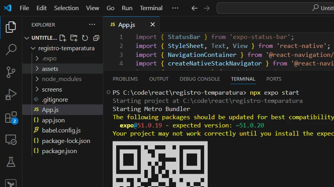Close the App.js editor tab

tap(153, 25)
